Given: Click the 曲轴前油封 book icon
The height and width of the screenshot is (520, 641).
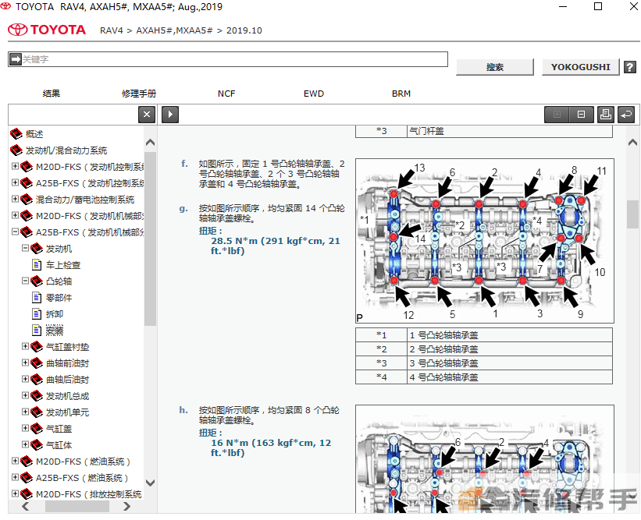Looking at the screenshot, I should [x=37, y=363].
